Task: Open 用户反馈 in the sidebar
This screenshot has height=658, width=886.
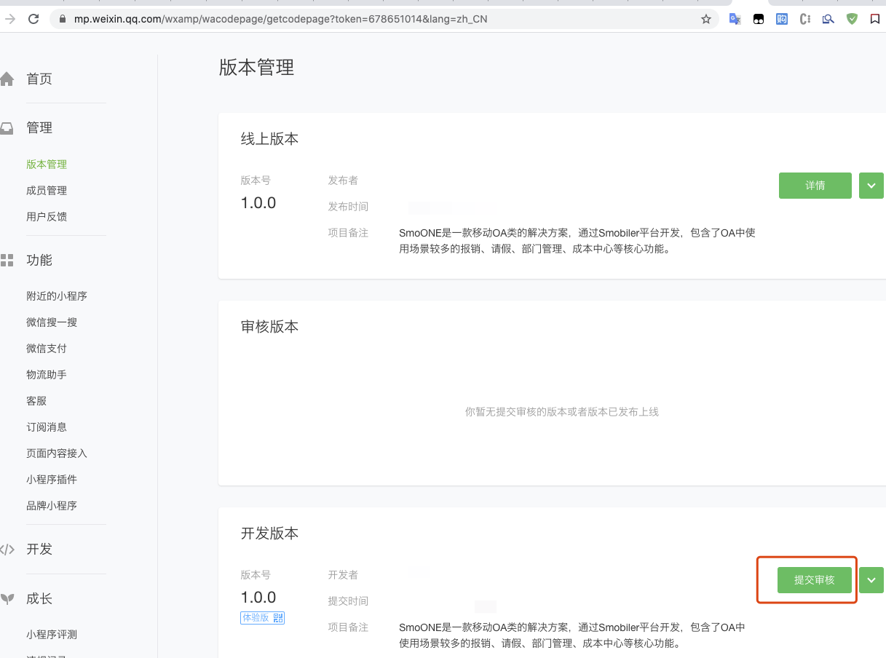Action: [47, 217]
